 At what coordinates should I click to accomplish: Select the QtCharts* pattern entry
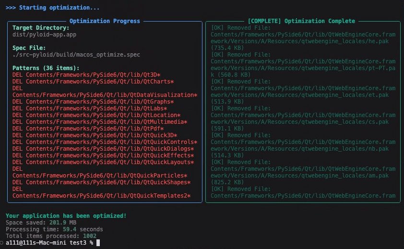93,82
